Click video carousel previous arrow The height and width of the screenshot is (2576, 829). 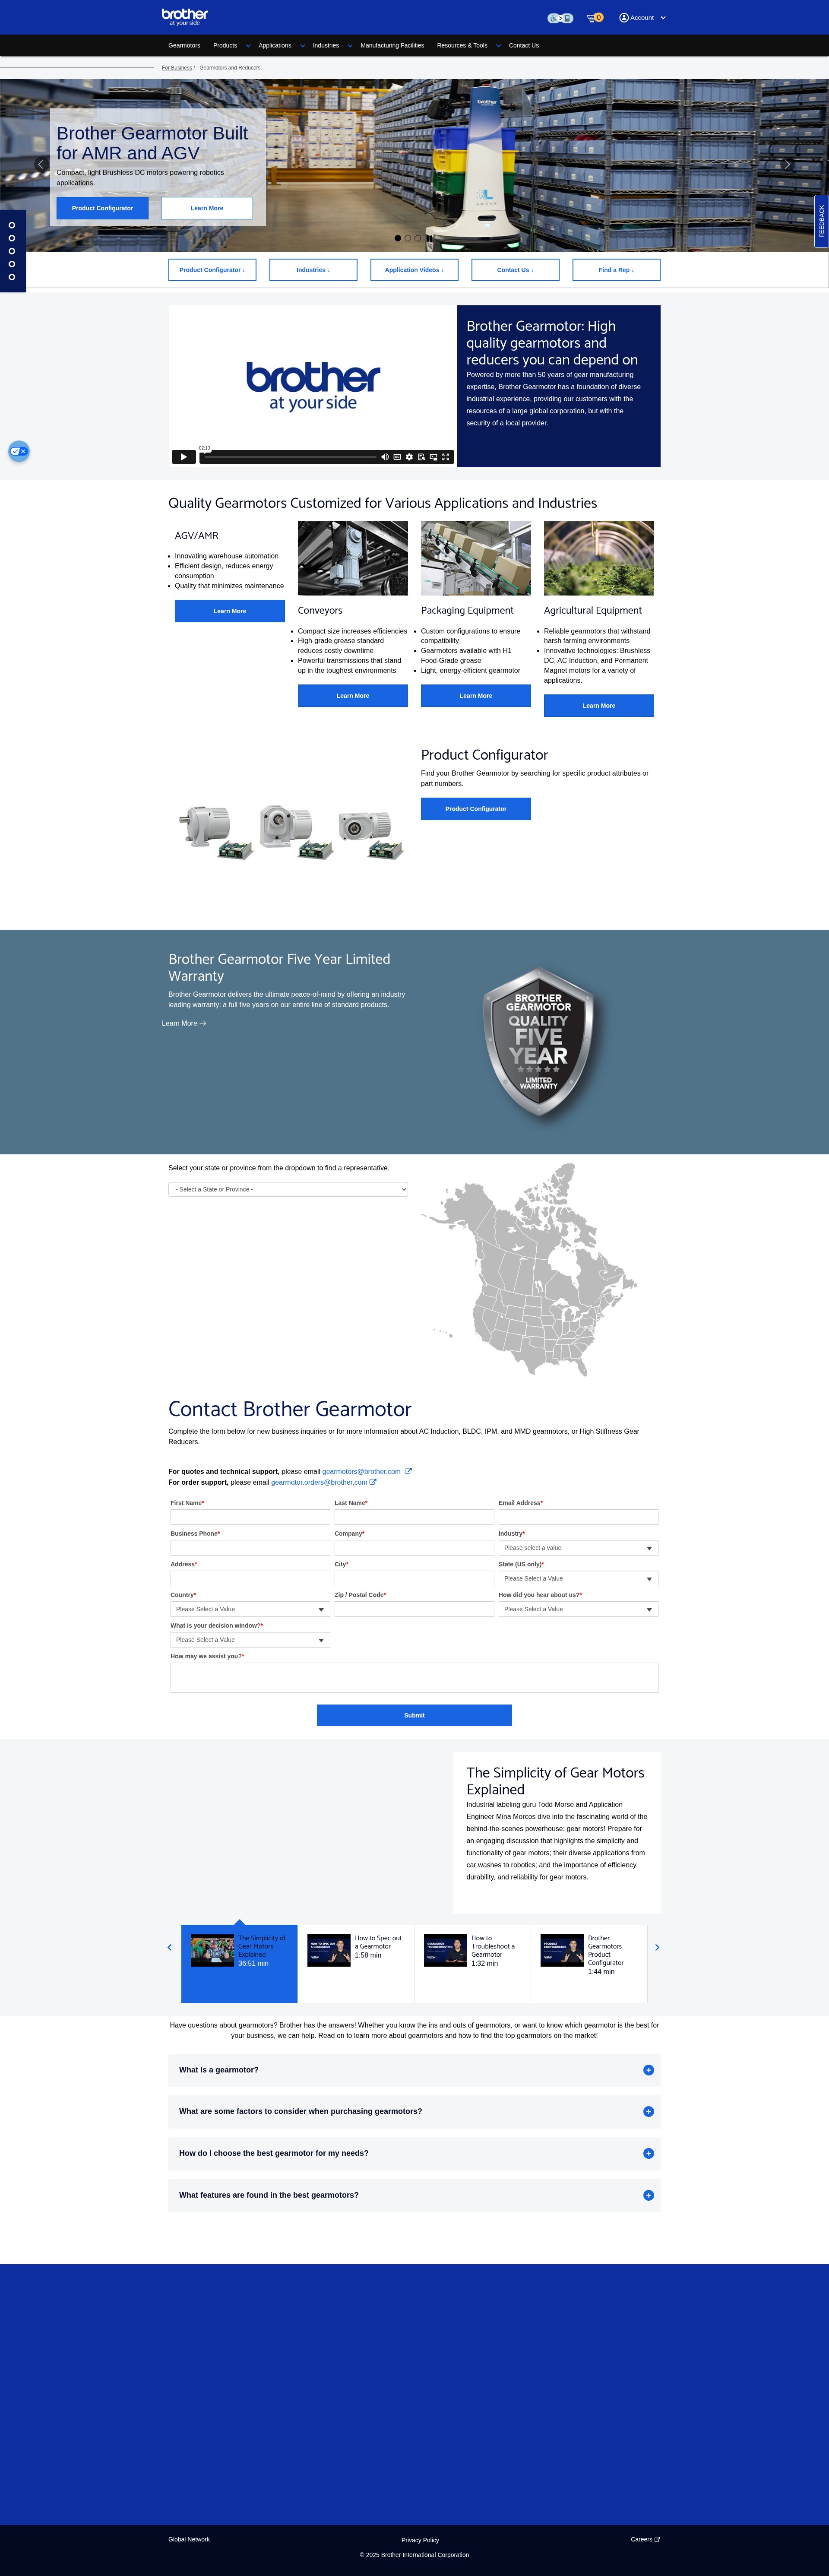[x=169, y=1947]
